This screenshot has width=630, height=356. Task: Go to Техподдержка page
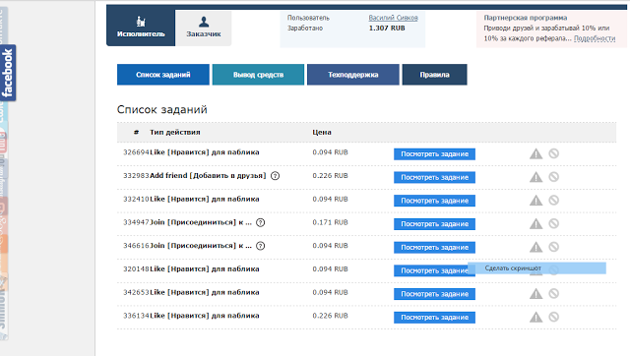coord(353,75)
